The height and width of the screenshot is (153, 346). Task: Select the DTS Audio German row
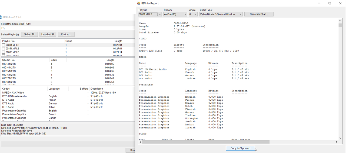(x=68, y=103)
